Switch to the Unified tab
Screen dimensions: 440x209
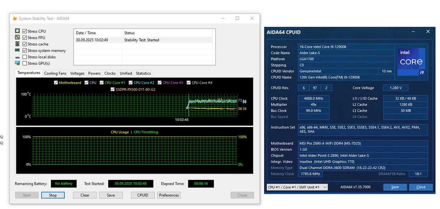pyautogui.click(x=126, y=73)
